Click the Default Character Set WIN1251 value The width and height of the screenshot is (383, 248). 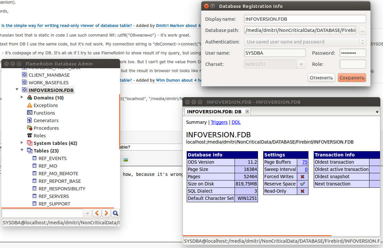[247, 198]
